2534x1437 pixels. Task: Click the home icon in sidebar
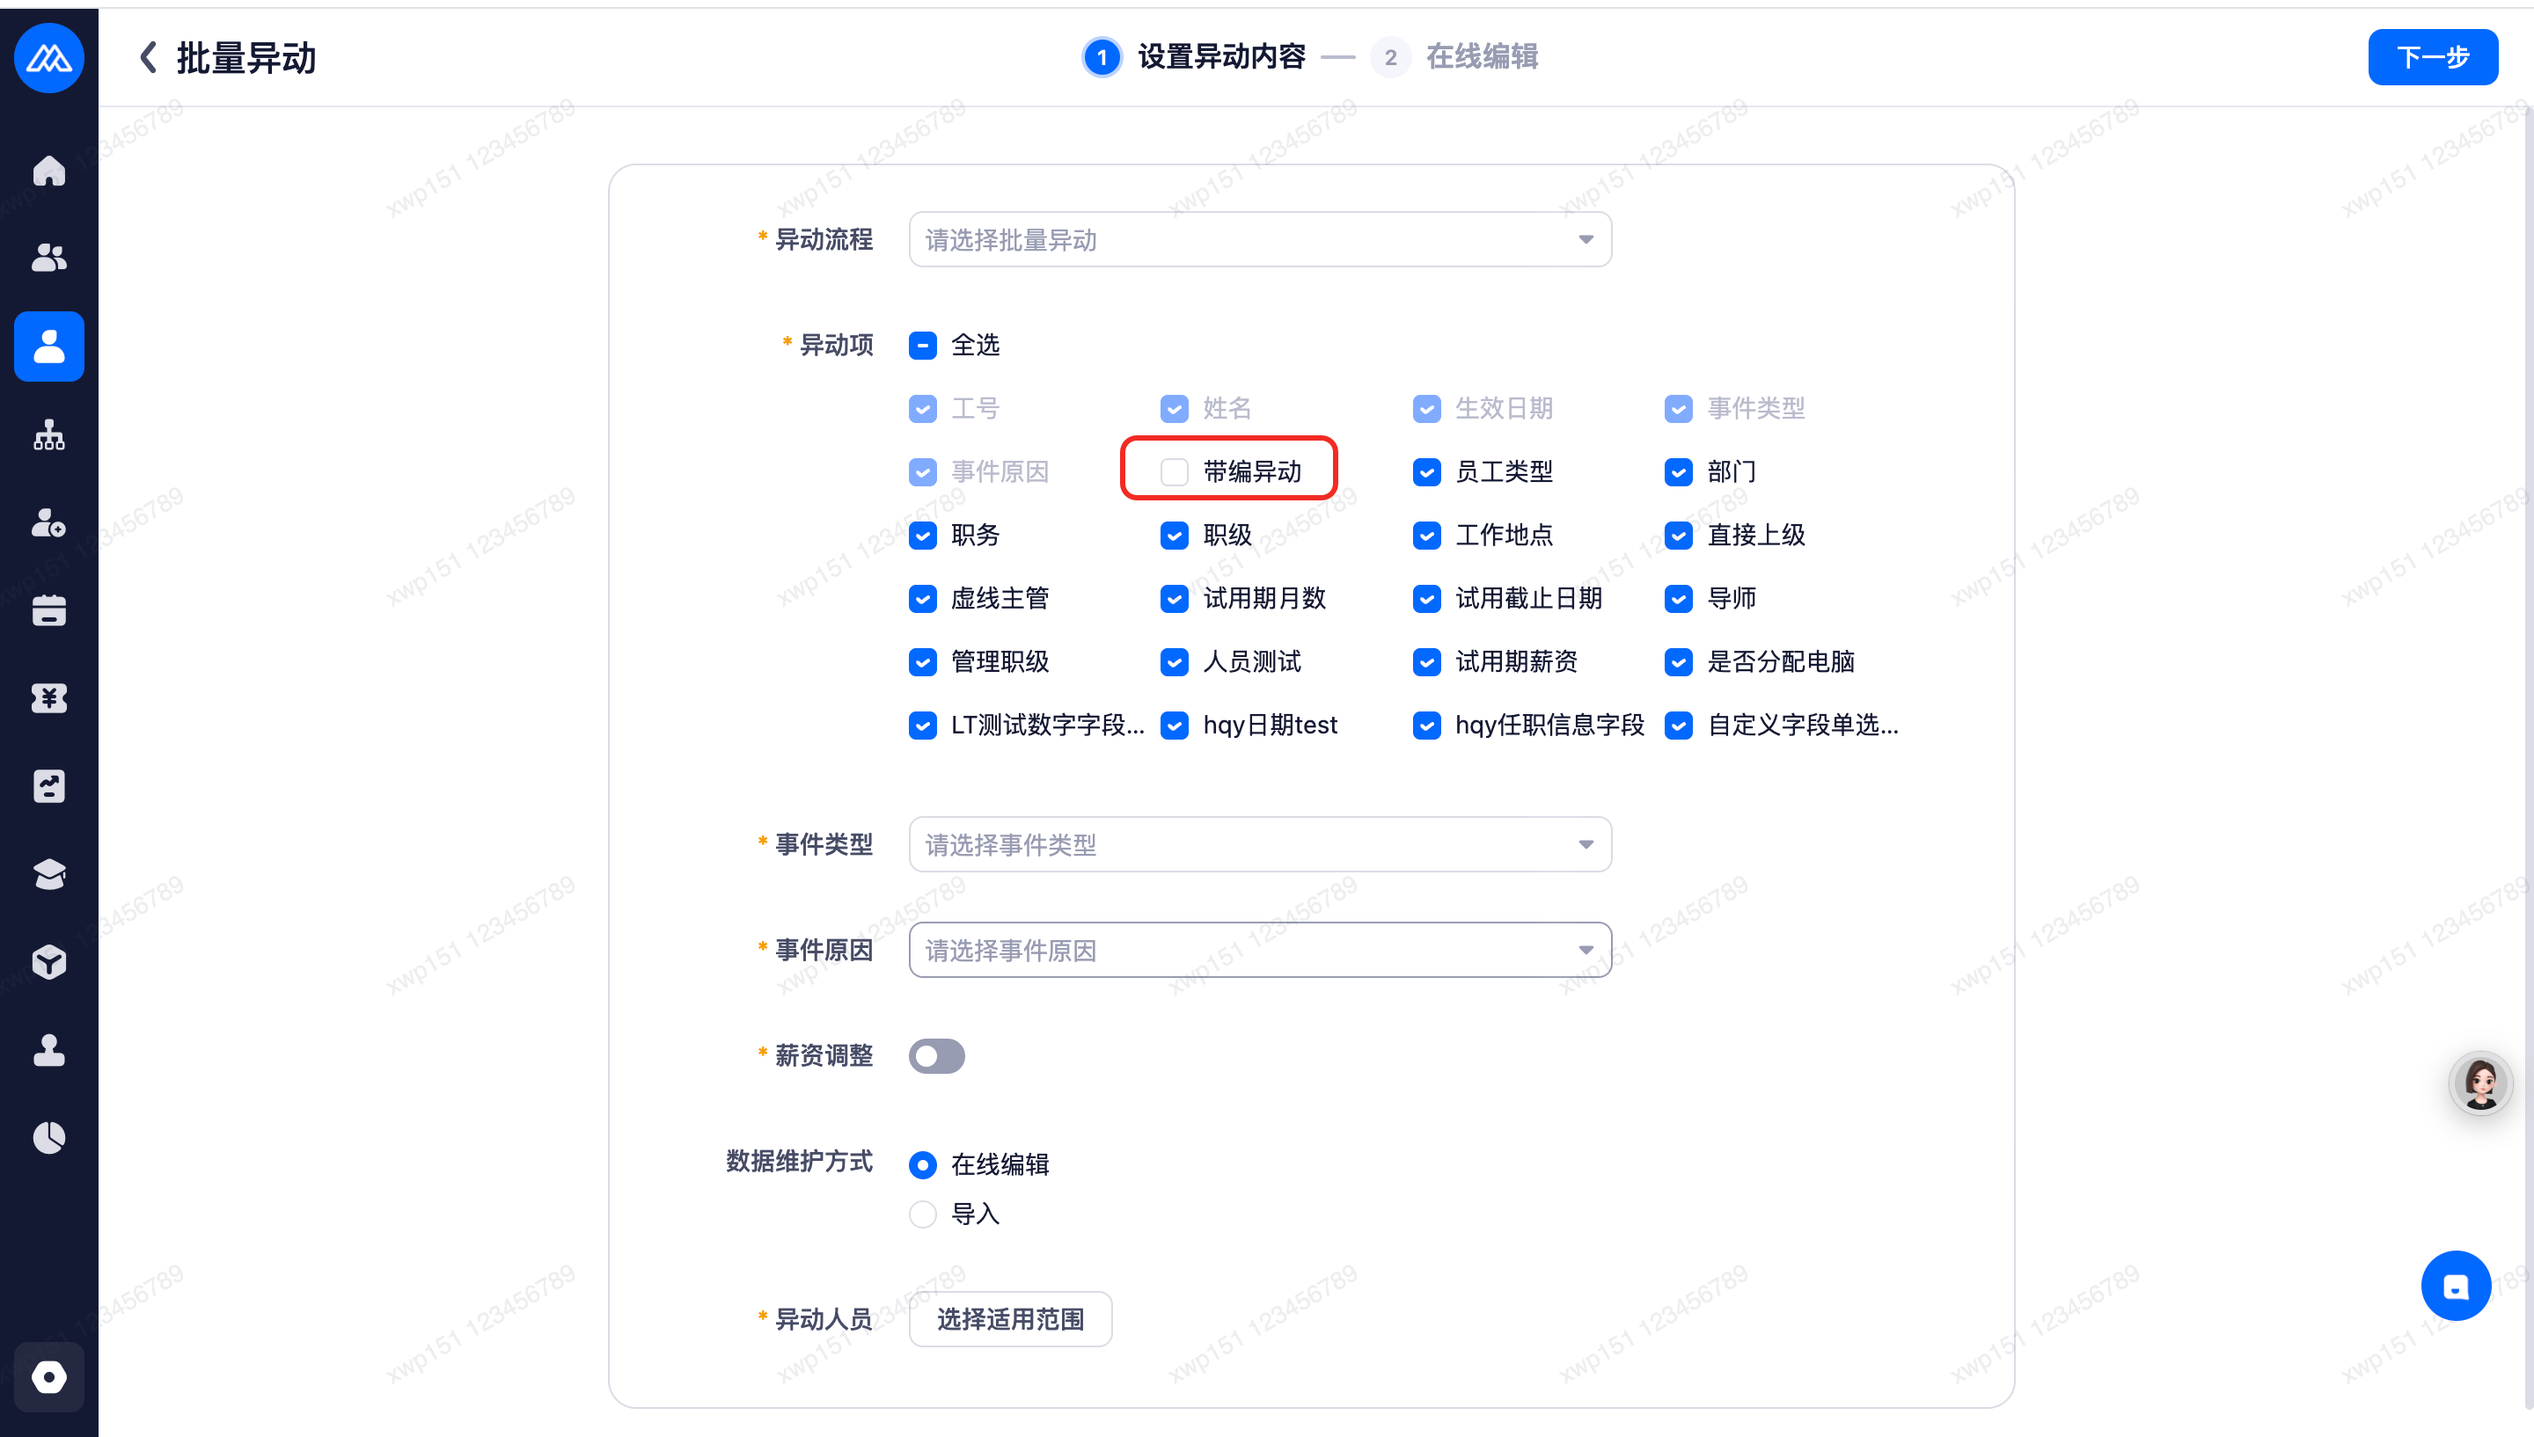[48, 171]
